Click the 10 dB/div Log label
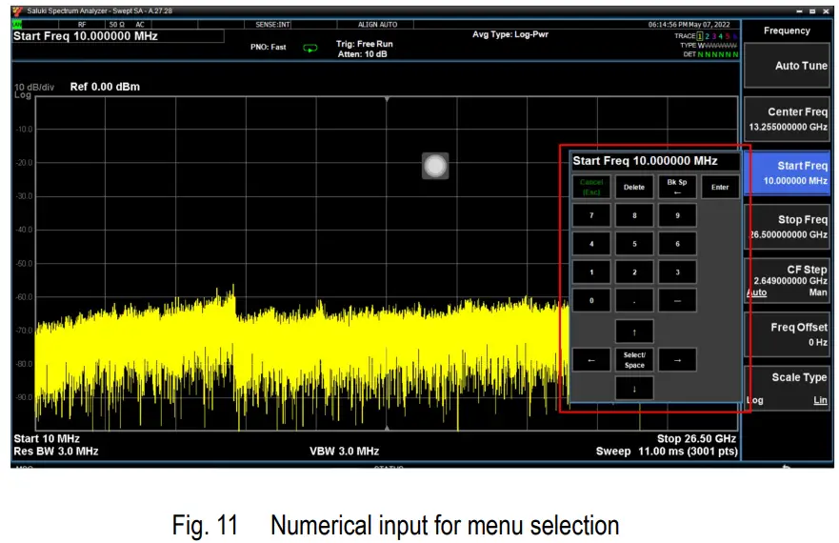This screenshot has height=543, width=839. point(33,91)
